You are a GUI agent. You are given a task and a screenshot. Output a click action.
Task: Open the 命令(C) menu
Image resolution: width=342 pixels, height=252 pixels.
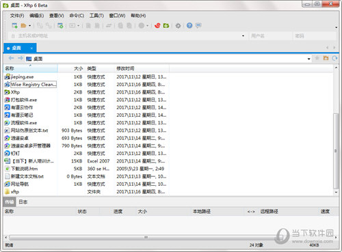point(77,16)
